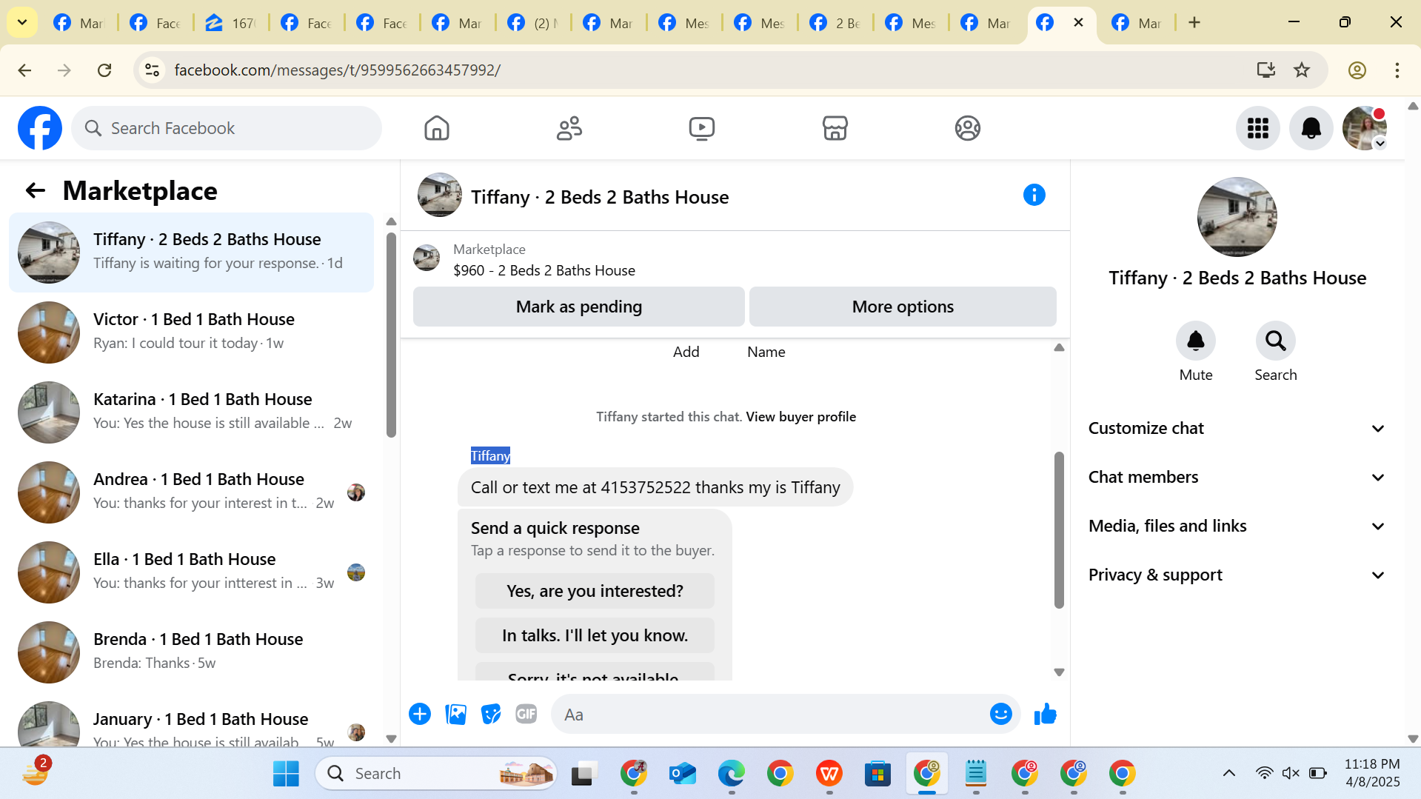Show hidden system tray icons

pos(1228,773)
